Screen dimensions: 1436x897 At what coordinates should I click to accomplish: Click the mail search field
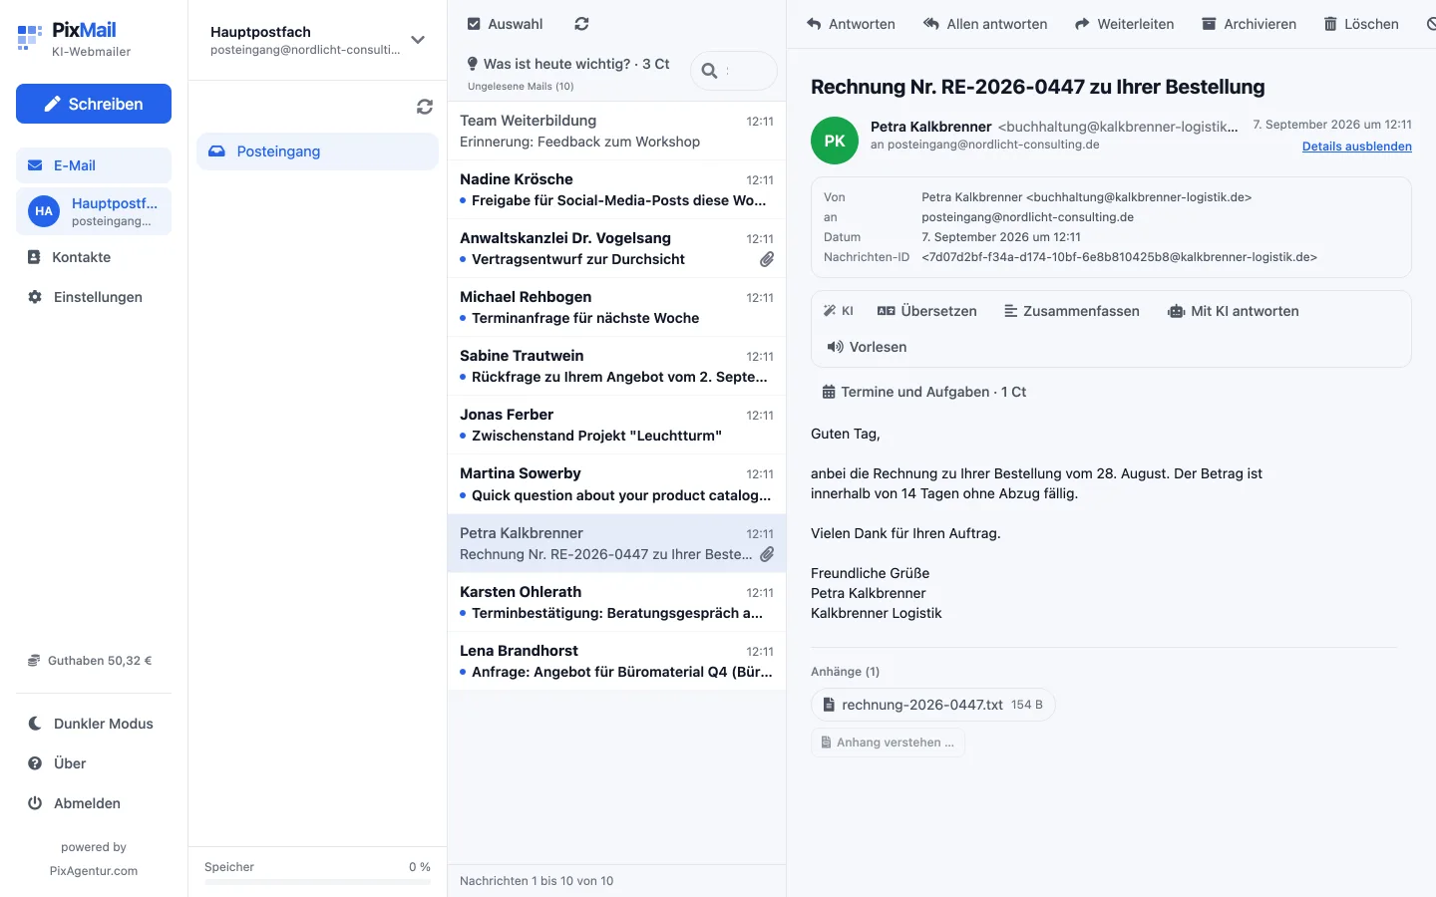(734, 71)
